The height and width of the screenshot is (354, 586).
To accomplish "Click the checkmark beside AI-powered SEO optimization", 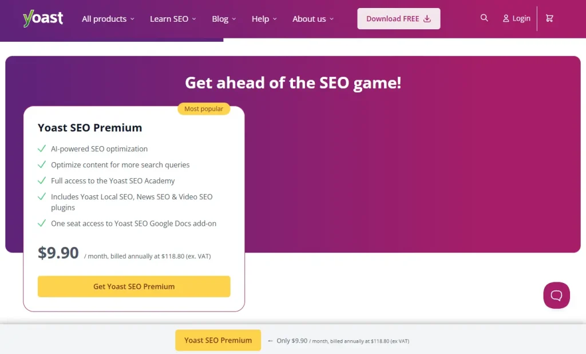I will tap(42, 148).
